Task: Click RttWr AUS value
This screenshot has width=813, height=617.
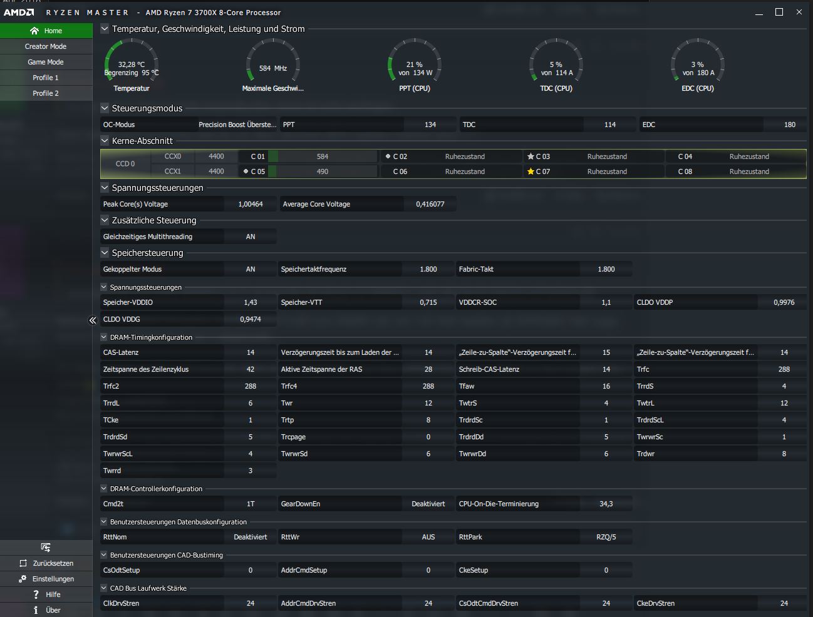Action: (428, 537)
